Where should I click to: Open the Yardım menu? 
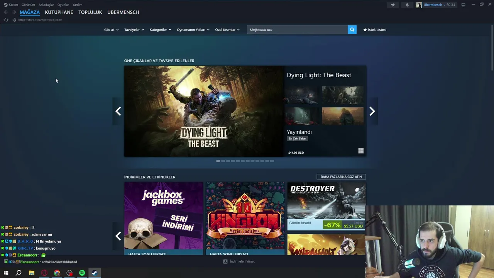pos(77,5)
